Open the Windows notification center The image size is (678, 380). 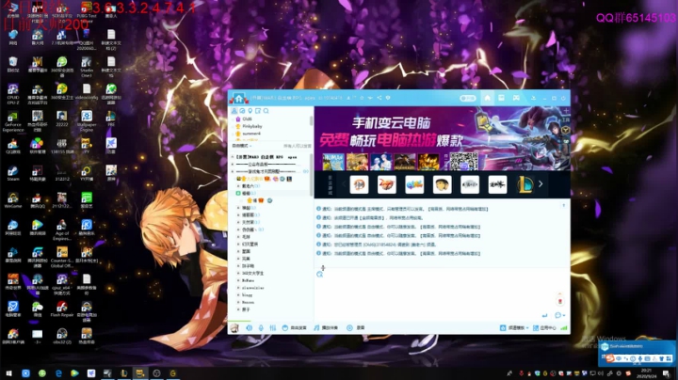[x=667, y=373]
